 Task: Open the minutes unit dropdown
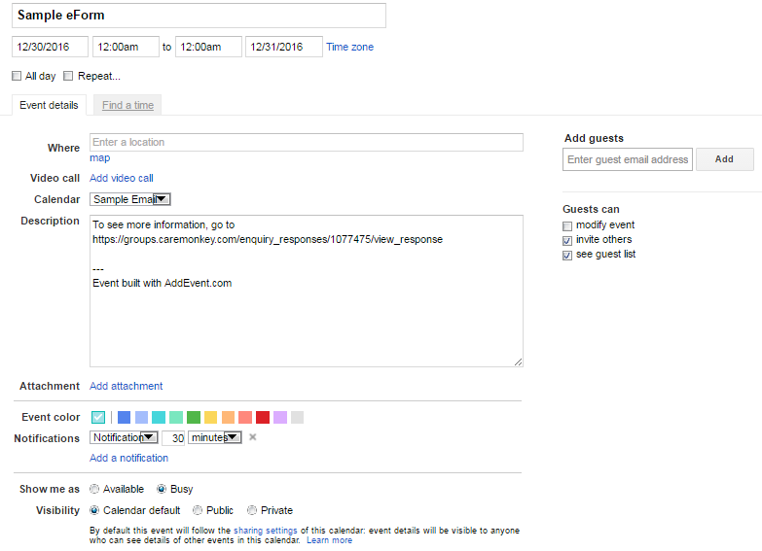tap(215, 437)
